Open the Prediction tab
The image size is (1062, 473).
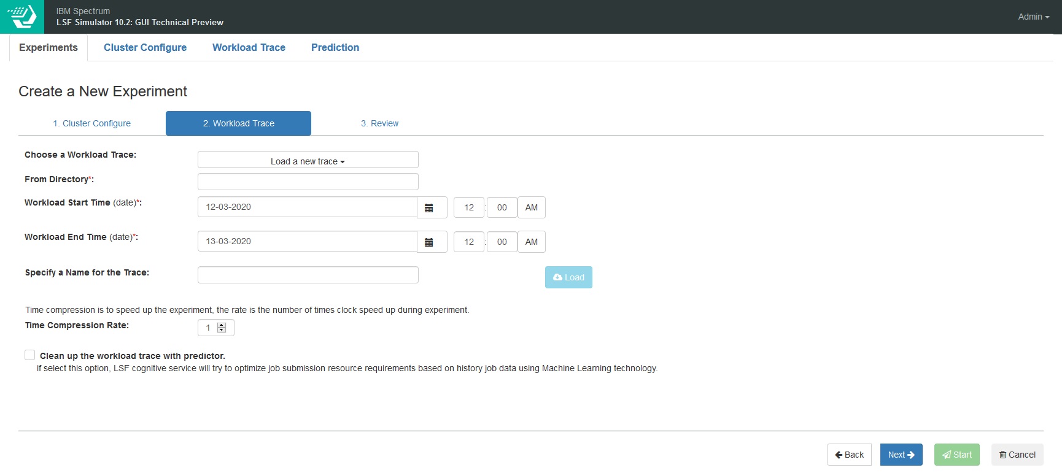point(335,48)
